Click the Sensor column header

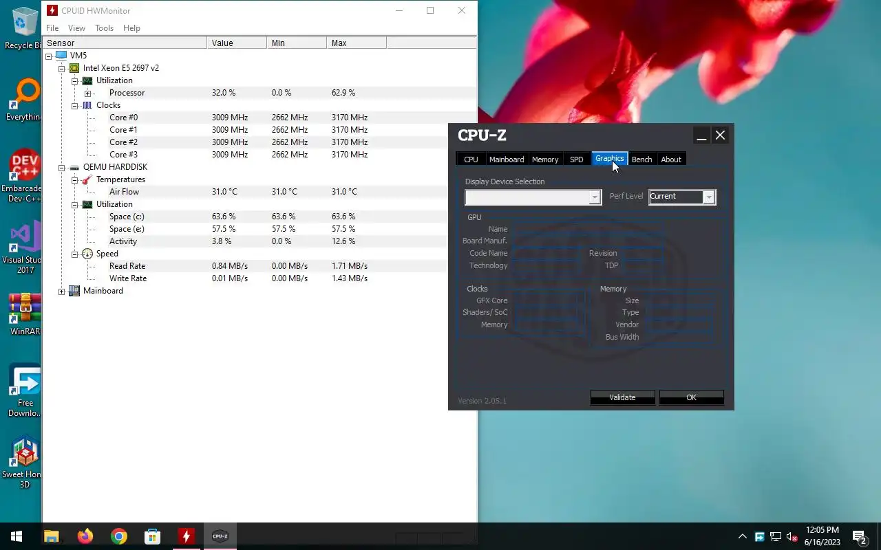click(125, 43)
